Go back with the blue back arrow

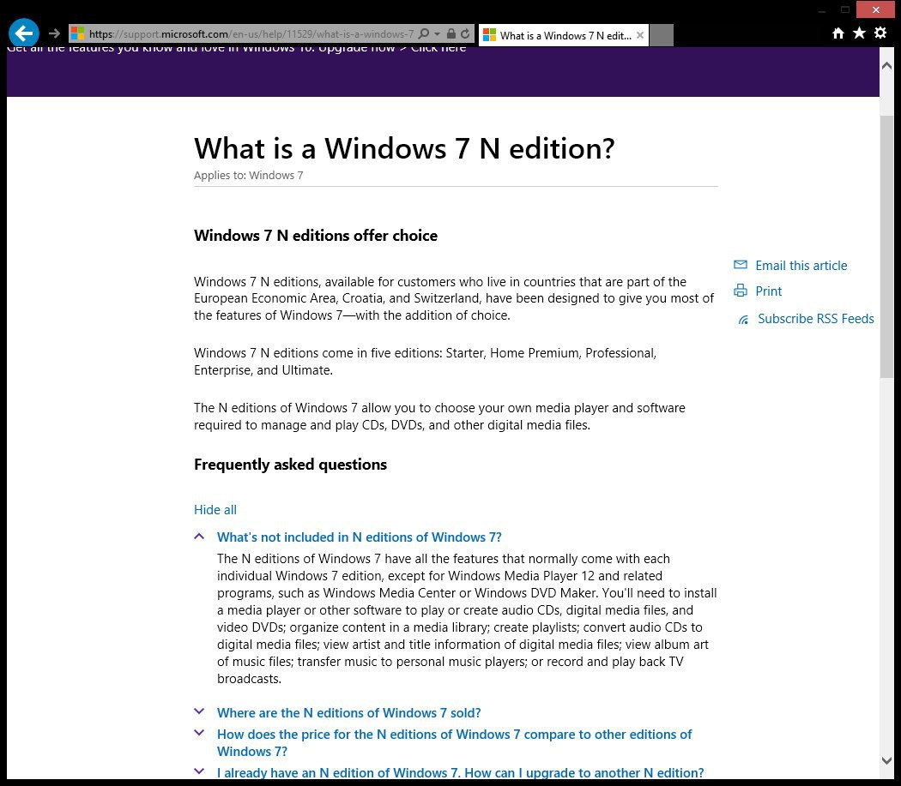point(23,33)
